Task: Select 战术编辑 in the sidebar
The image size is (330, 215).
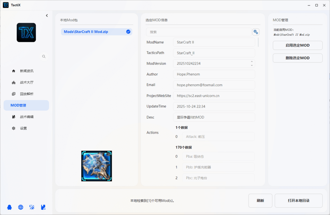Action: (26, 117)
